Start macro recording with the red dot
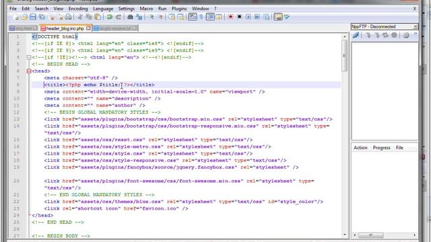This screenshot has width=431, height=242. click(230, 17)
